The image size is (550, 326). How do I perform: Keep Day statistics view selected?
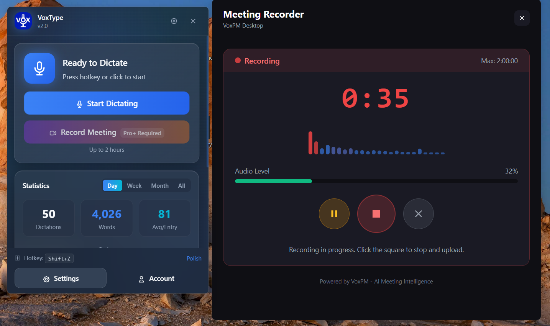click(112, 185)
